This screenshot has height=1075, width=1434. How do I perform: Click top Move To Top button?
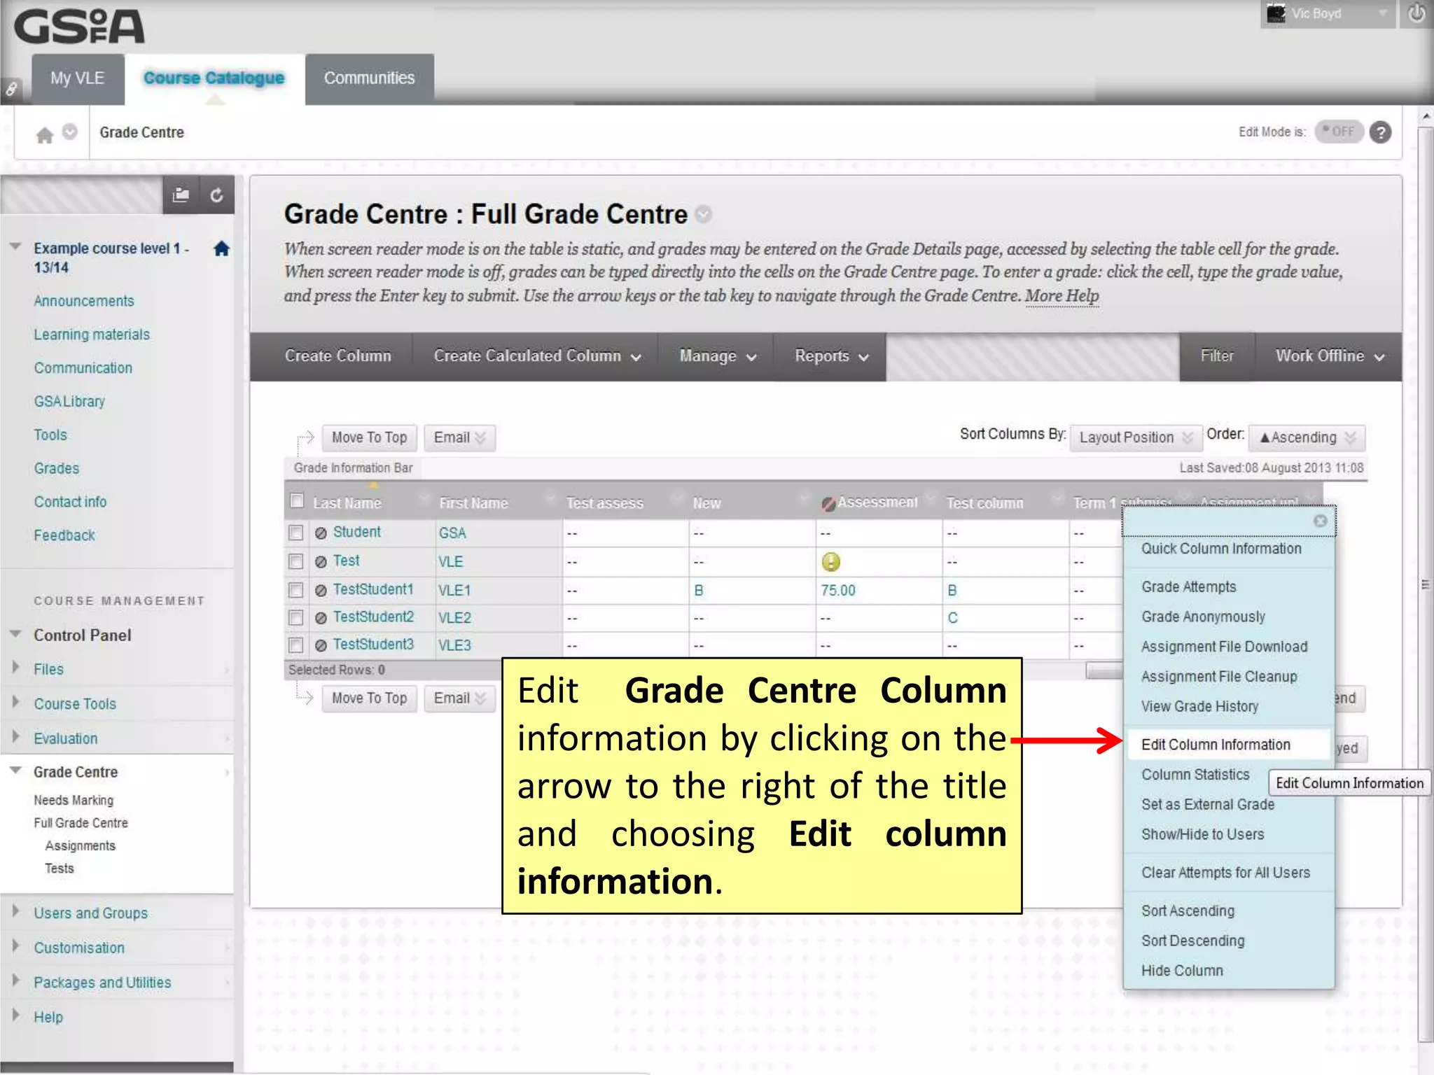tap(370, 438)
